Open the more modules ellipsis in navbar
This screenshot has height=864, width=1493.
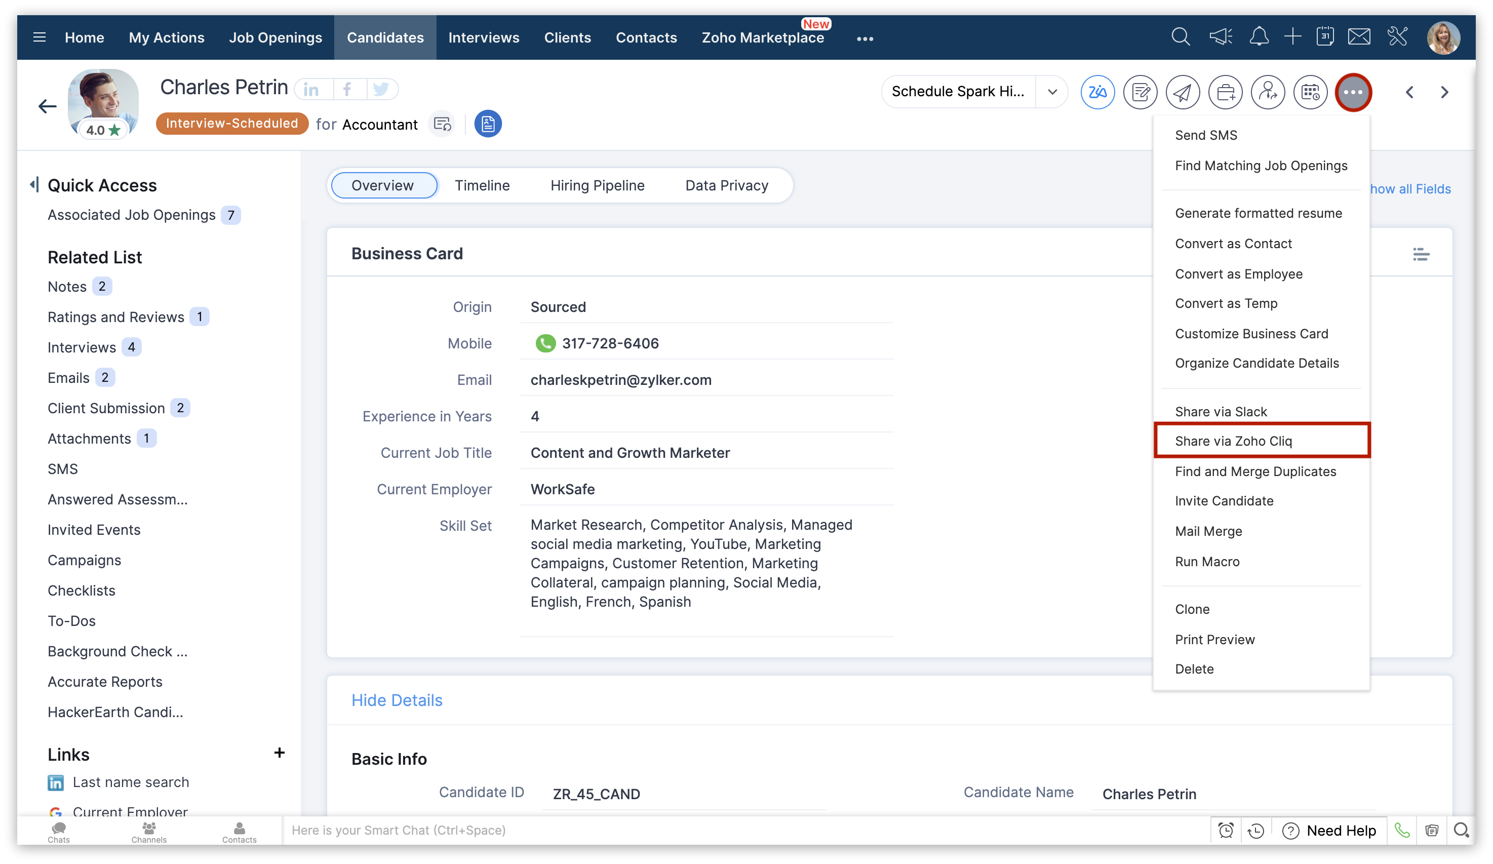[x=865, y=38]
